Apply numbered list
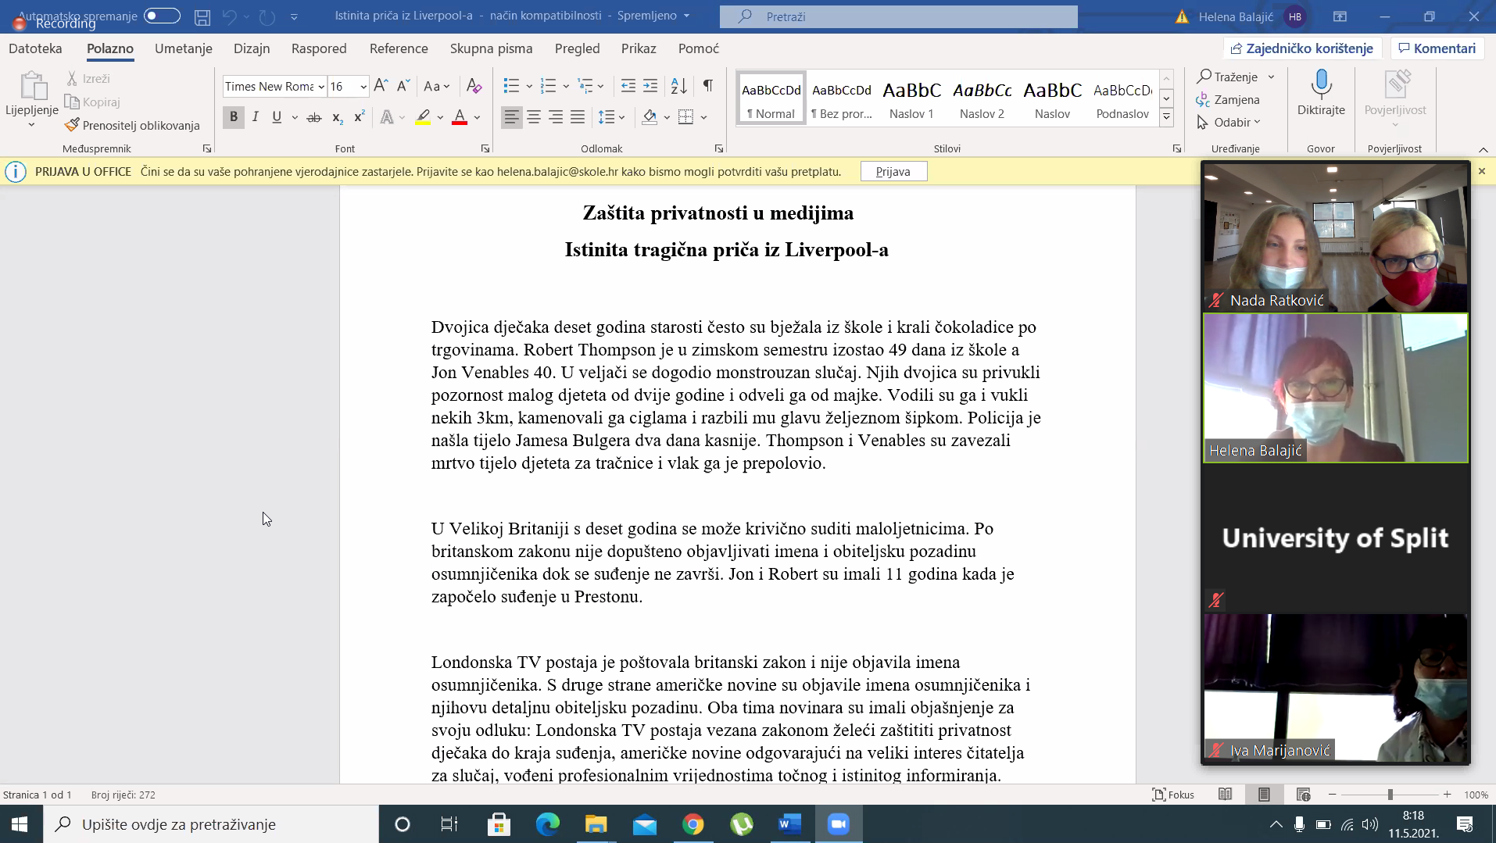 549,86
